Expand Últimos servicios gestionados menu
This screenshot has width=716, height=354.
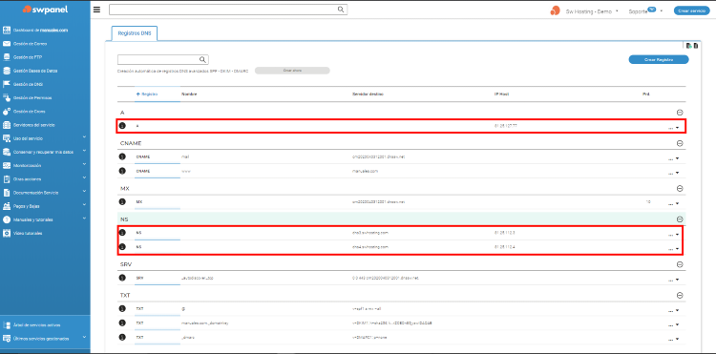point(84,338)
